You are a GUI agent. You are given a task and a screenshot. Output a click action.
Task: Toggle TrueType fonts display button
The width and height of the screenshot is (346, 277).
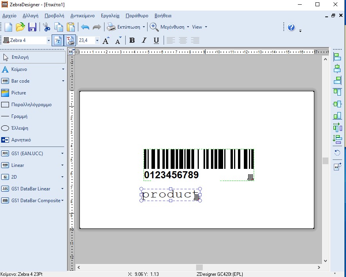coord(58,40)
